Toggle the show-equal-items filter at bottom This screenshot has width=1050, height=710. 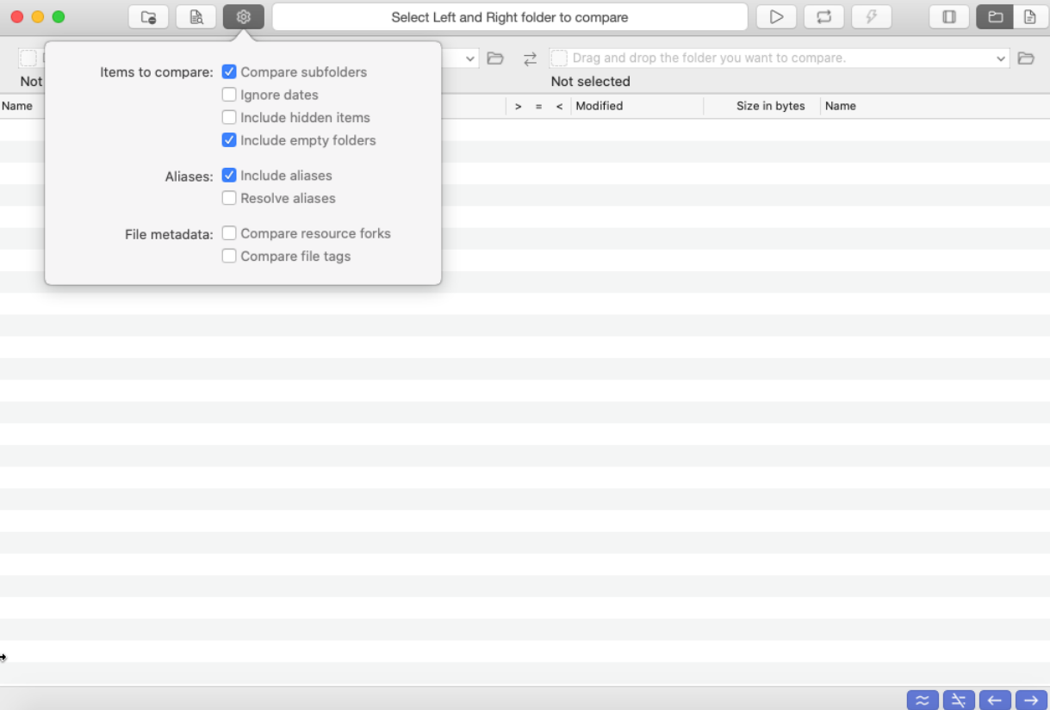pos(922,700)
